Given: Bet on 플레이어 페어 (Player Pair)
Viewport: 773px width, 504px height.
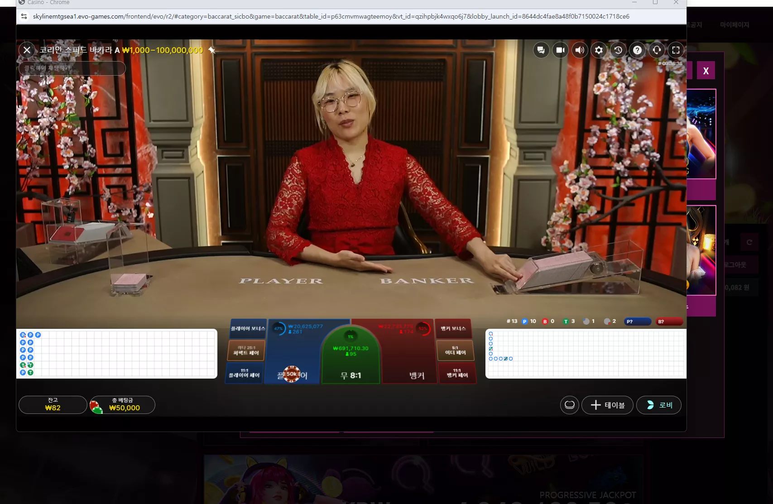Looking at the screenshot, I should click(245, 373).
